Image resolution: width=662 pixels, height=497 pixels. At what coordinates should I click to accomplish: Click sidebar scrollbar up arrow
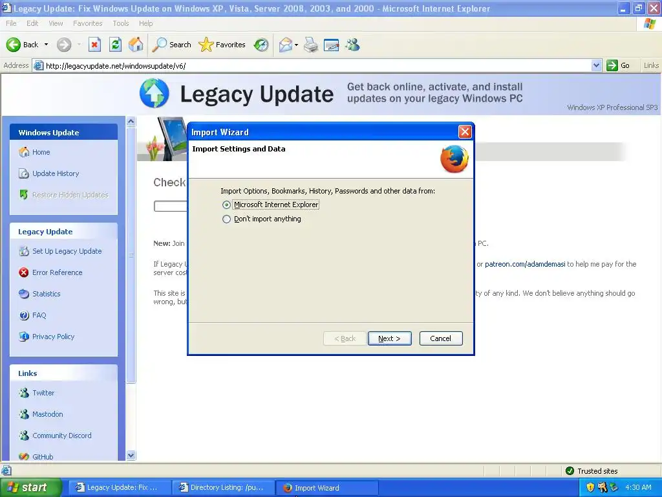131,122
